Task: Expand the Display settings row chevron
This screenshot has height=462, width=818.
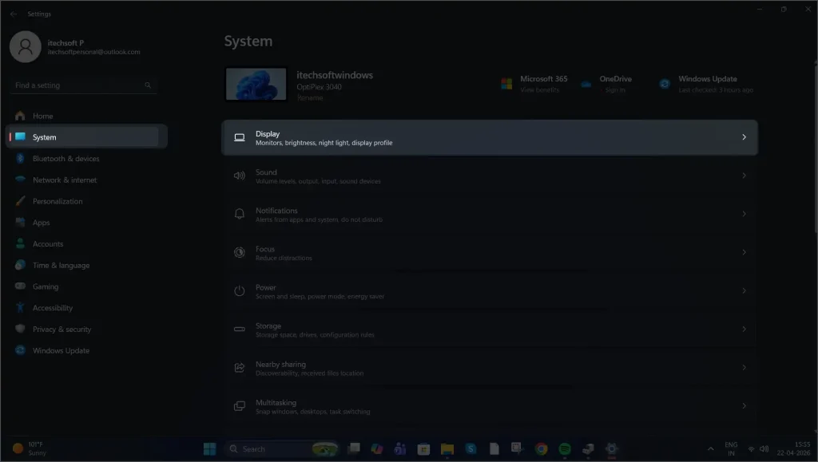Action: 745,137
